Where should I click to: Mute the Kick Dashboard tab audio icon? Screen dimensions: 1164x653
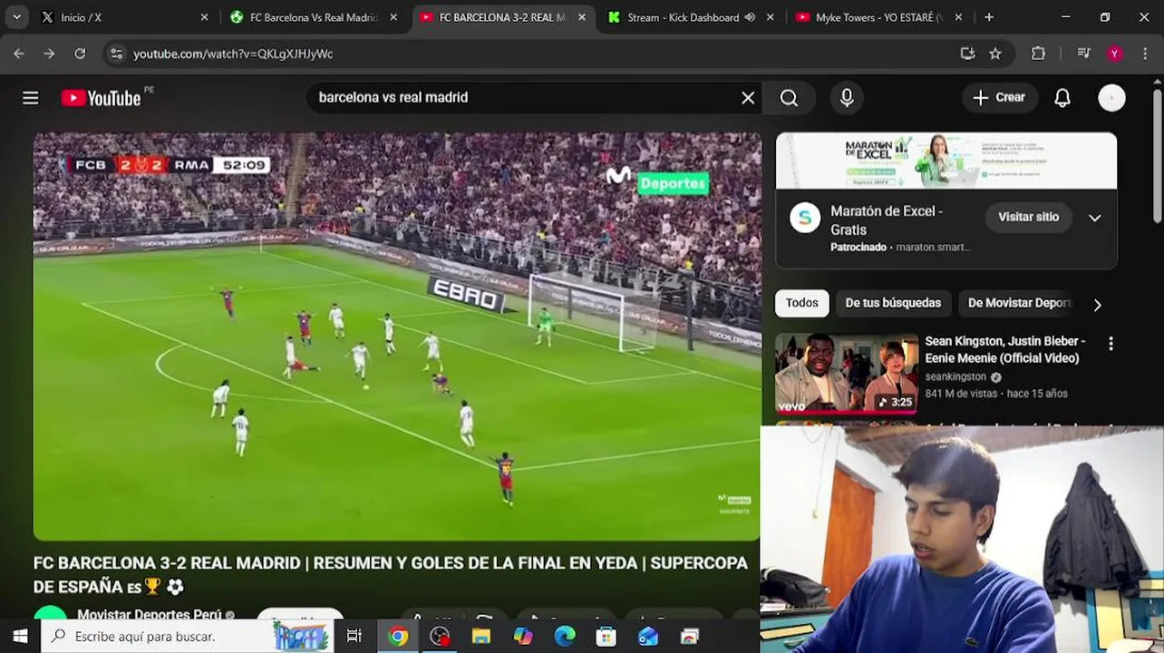pyautogui.click(x=750, y=17)
